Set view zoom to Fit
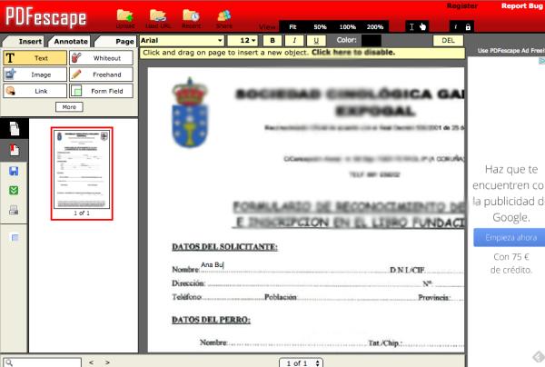Viewport: 545px width, 367px height. [292, 26]
